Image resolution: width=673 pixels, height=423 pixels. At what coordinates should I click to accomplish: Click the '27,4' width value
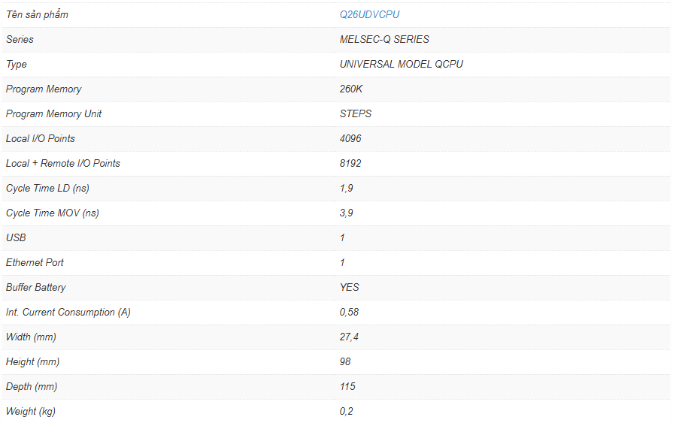tap(349, 337)
